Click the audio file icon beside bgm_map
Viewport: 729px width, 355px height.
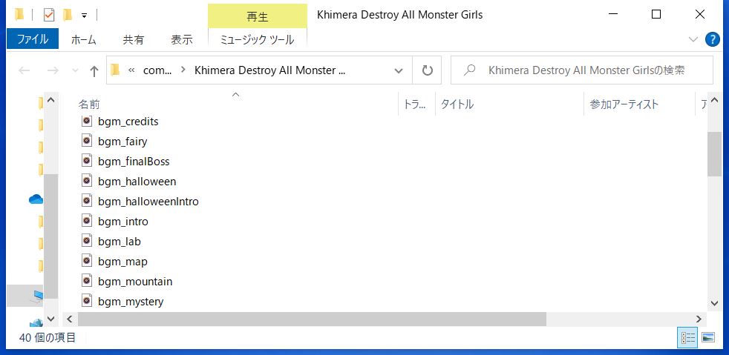coord(86,262)
